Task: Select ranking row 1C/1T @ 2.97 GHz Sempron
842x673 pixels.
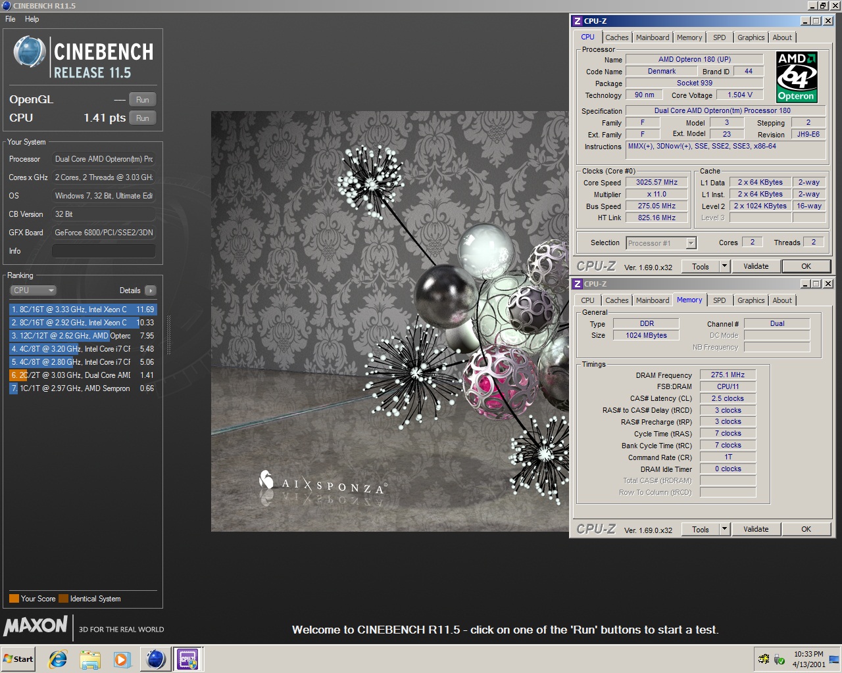Action: coord(83,388)
